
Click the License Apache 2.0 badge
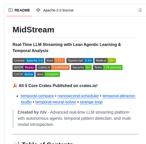click(28, 61)
